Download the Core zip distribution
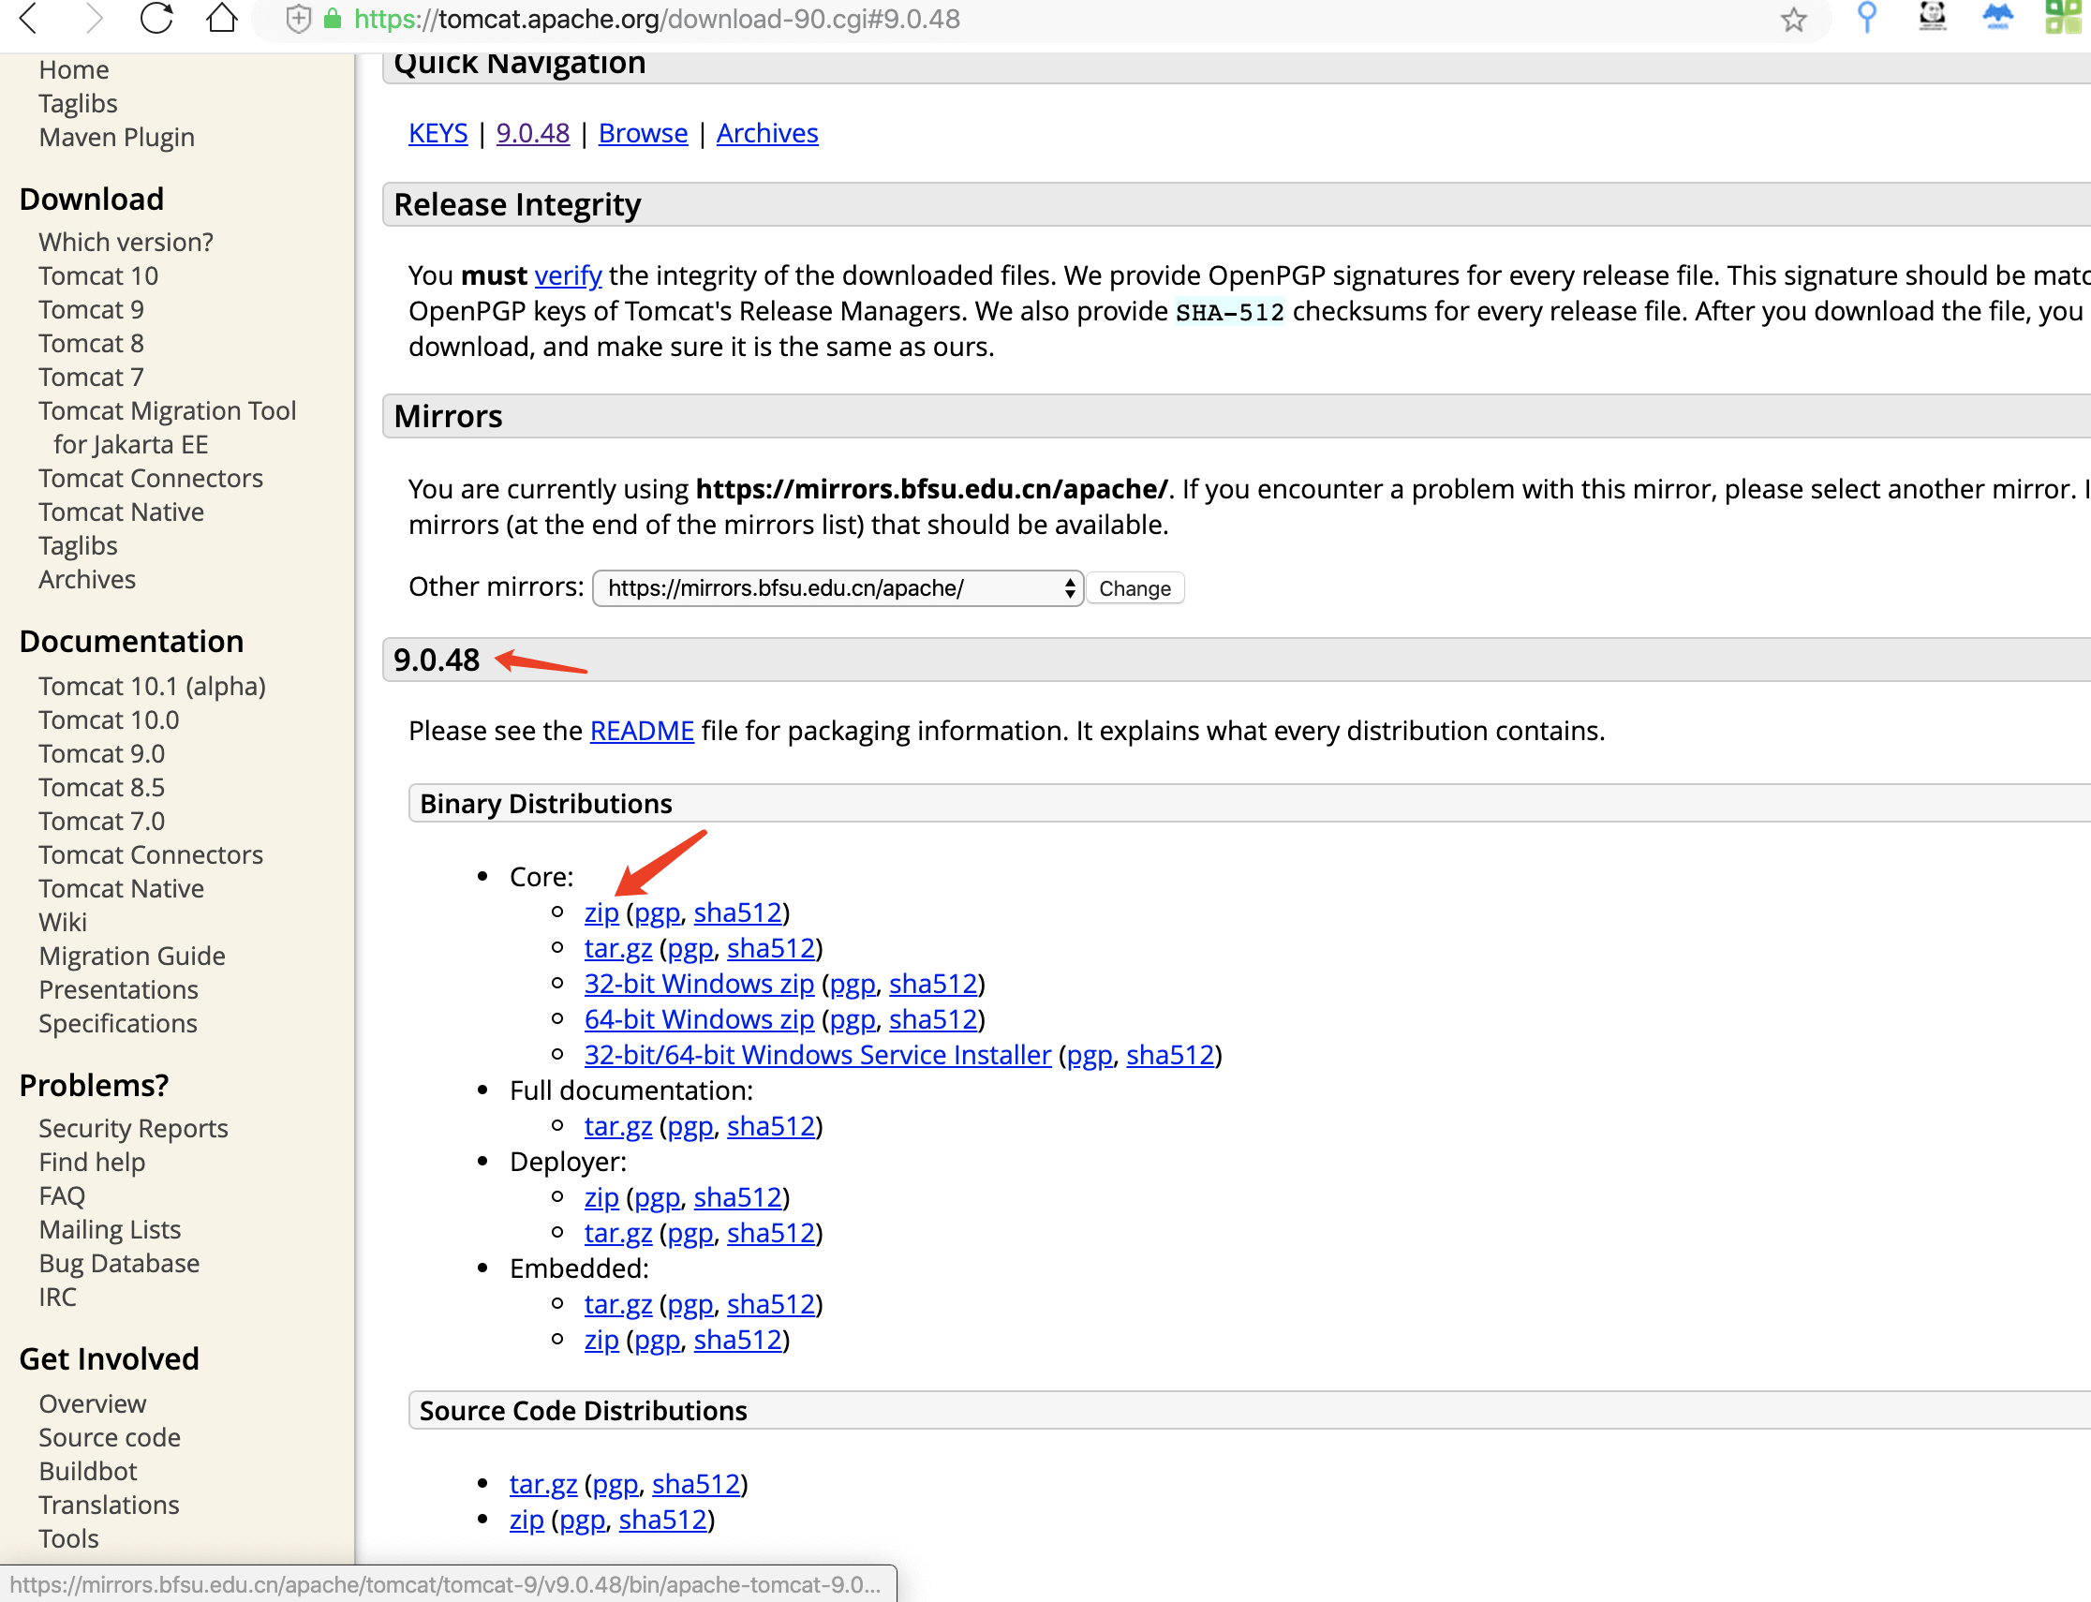Screen dimensions: 2091x1602 click(x=601, y=912)
